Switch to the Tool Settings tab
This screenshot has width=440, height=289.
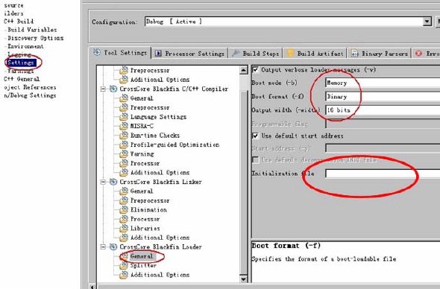[x=120, y=53]
